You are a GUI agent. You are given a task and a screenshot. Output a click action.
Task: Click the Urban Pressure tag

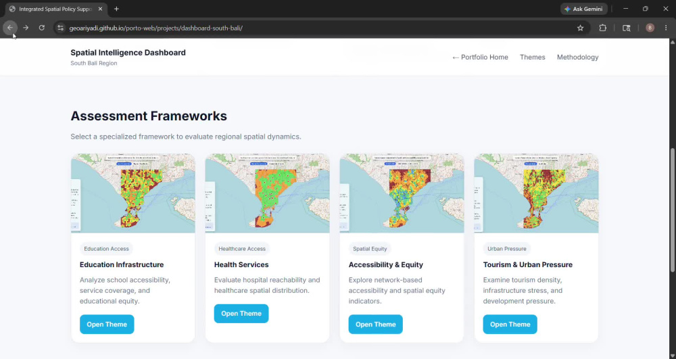pos(506,249)
